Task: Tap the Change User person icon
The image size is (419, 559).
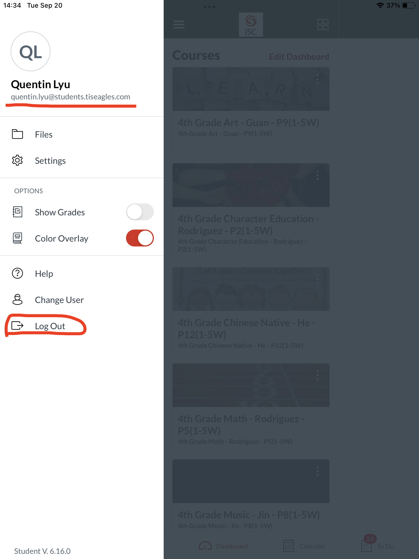Action: point(17,299)
